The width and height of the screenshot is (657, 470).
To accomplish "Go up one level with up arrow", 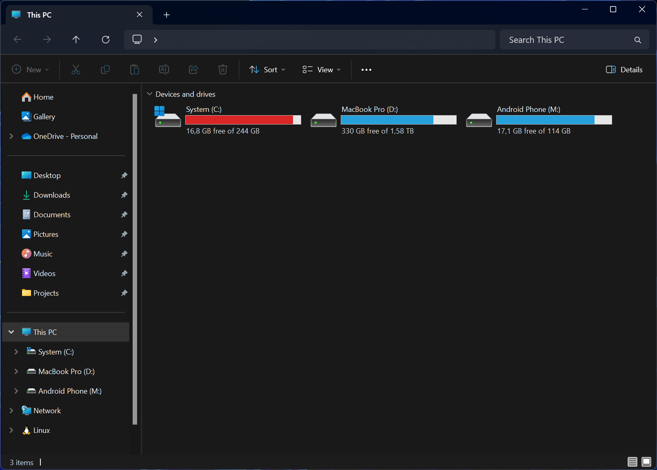I will (76, 40).
